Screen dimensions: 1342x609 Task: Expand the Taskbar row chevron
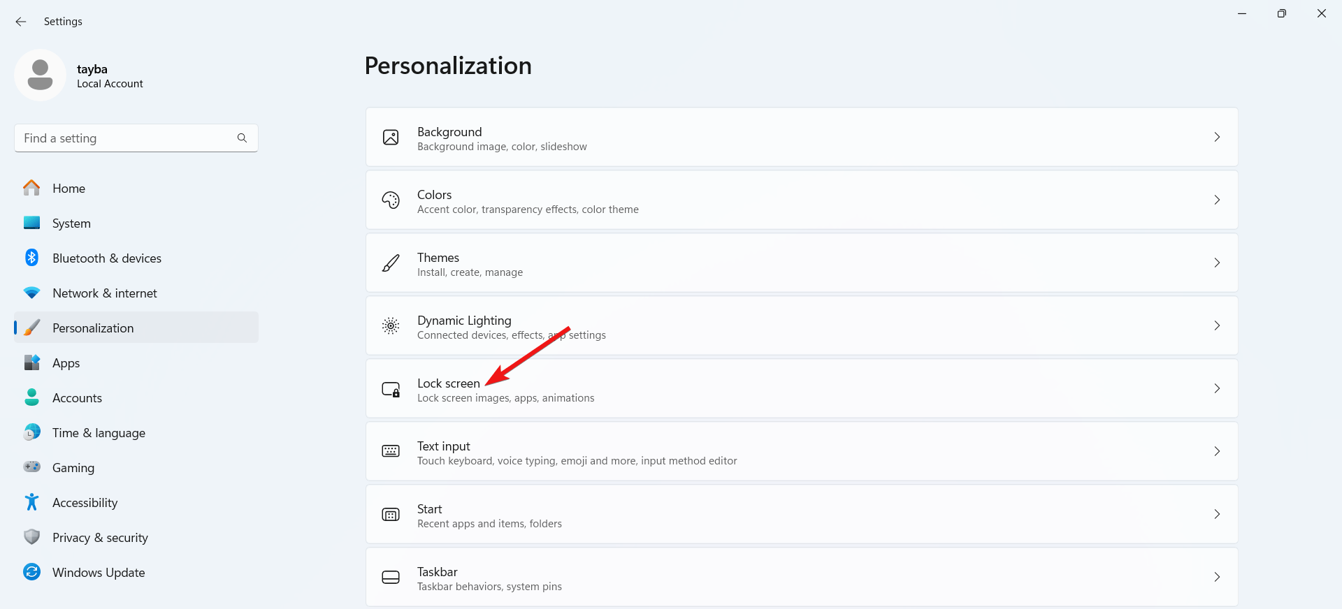(1217, 577)
